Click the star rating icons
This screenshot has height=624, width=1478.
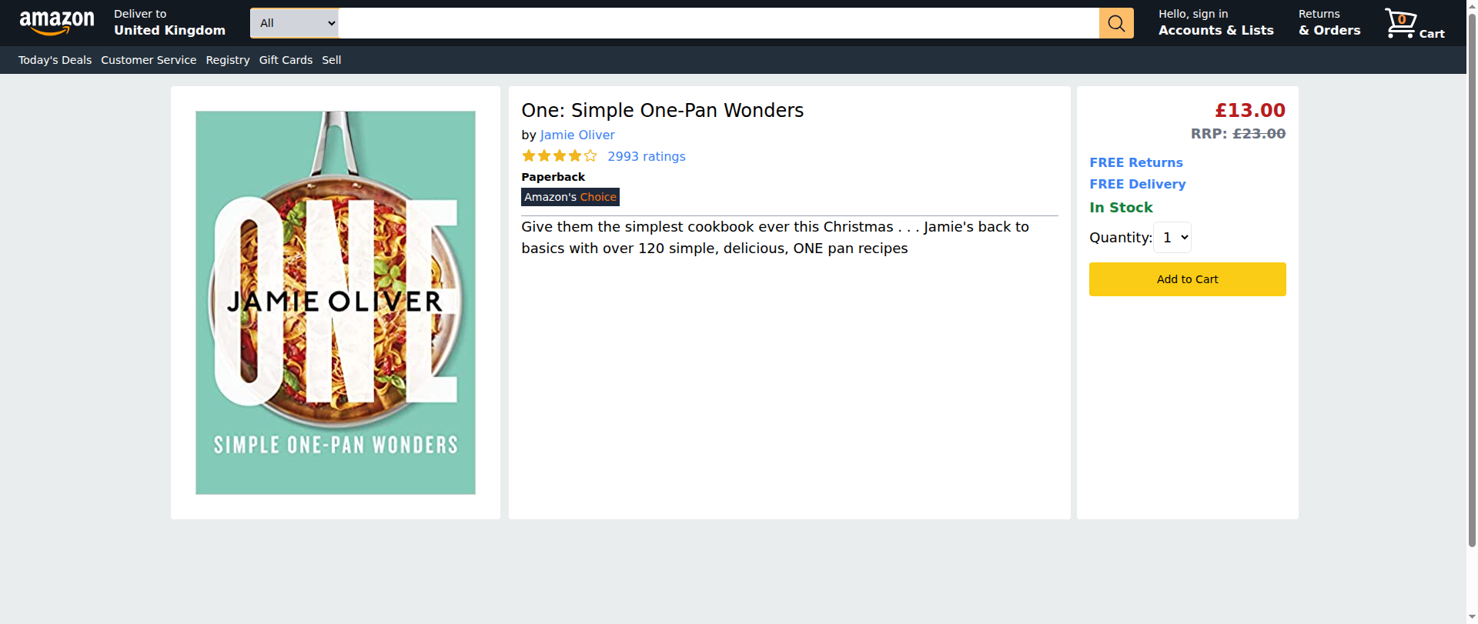click(560, 156)
